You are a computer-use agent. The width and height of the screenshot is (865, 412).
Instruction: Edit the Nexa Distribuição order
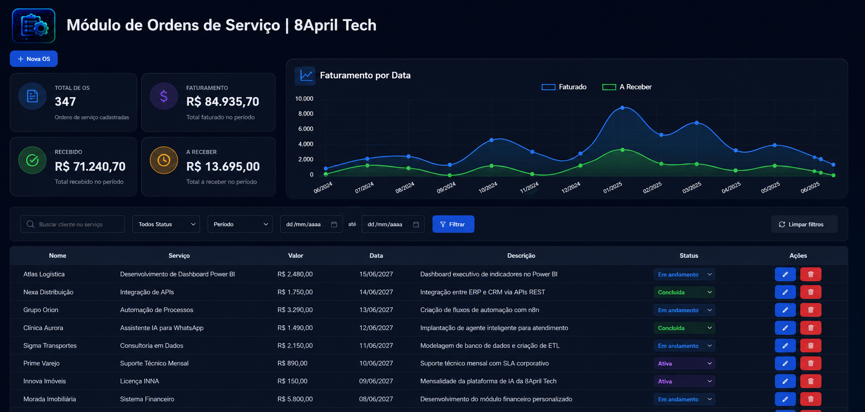click(785, 292)
